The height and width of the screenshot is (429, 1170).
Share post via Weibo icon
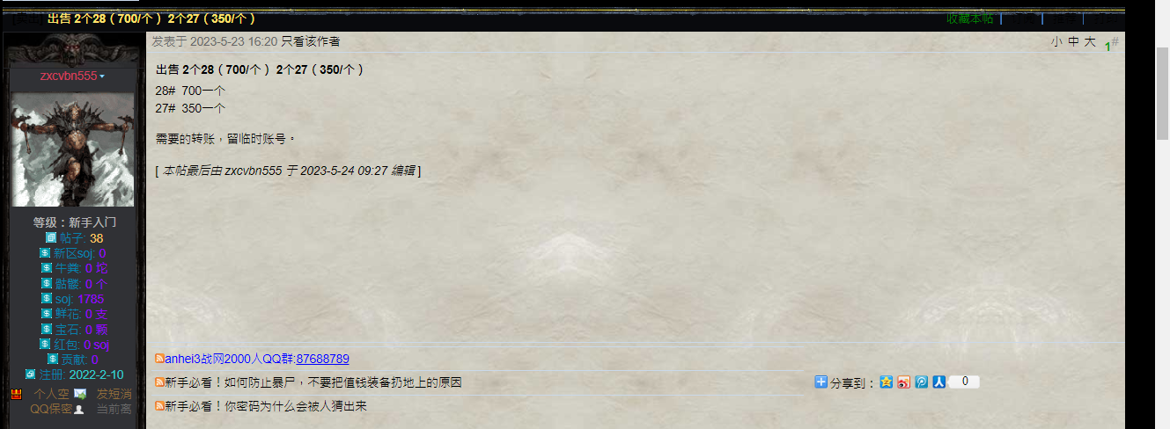904,382
